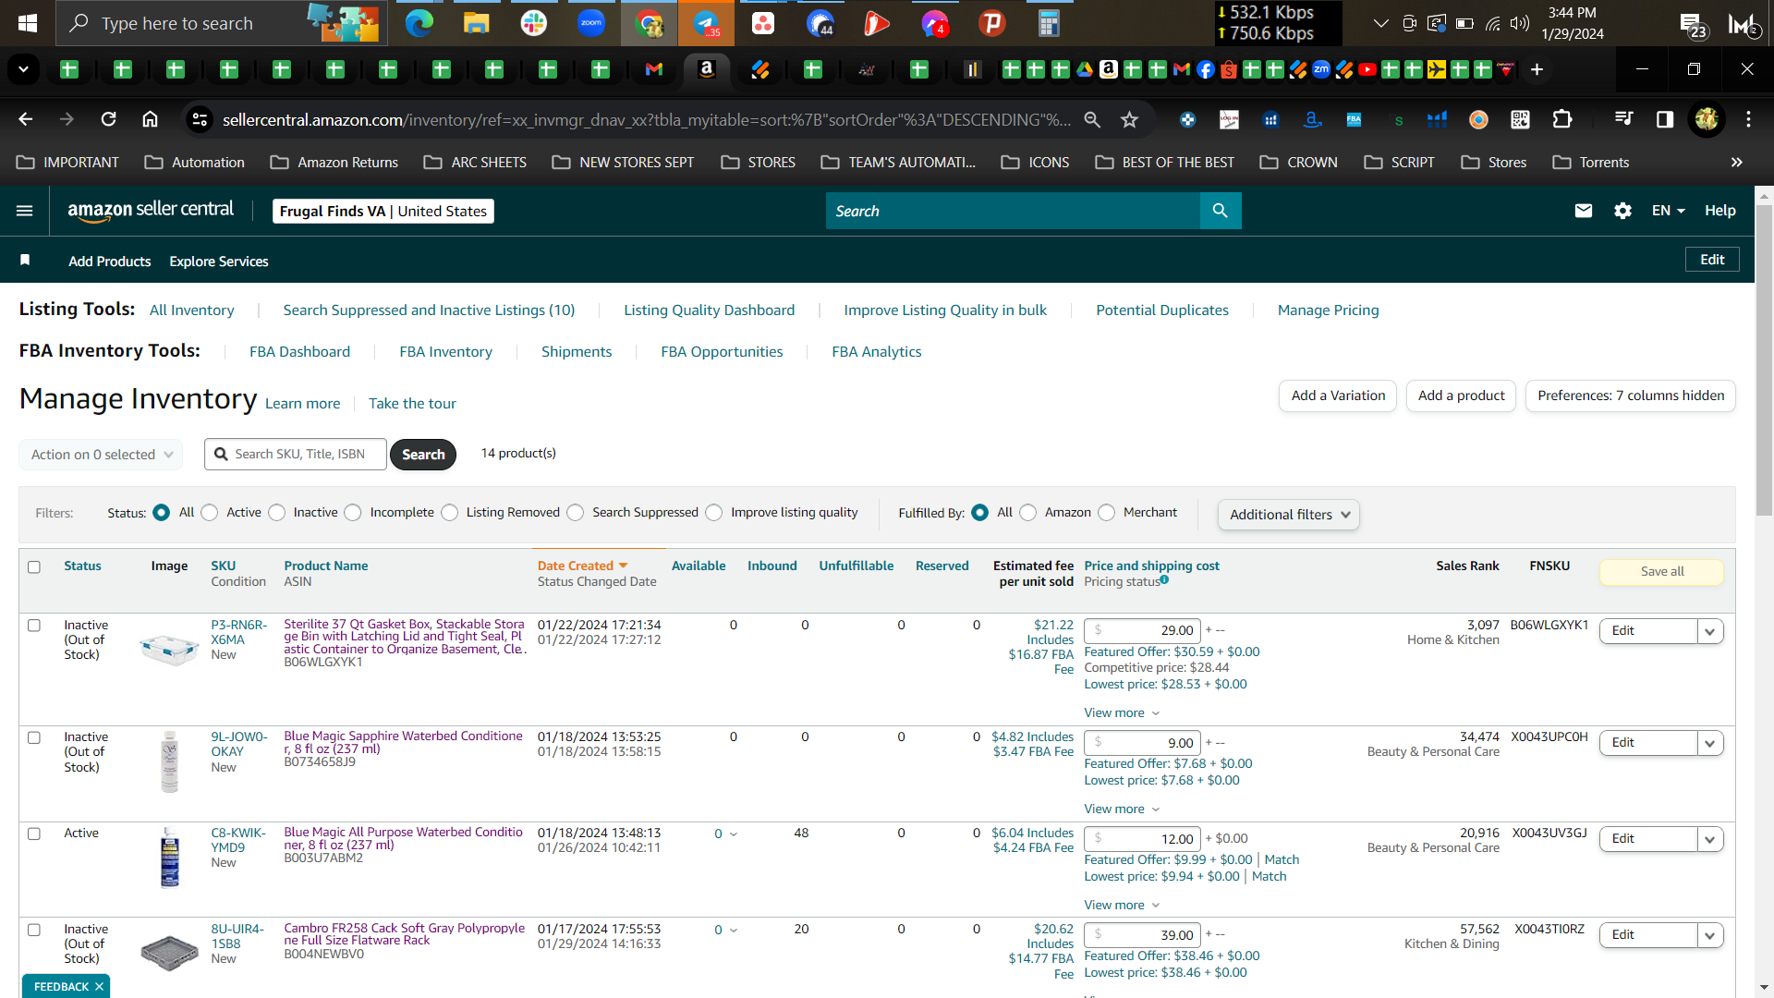1774x998 pixels.
Task: Show more bookmarks with the double chevron
Action: point(1737,162)
